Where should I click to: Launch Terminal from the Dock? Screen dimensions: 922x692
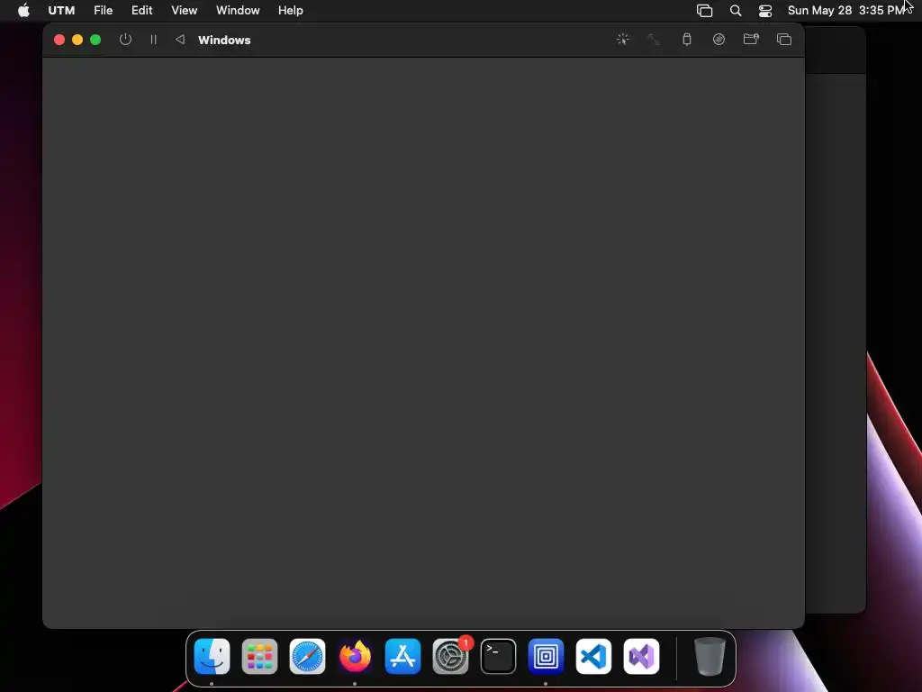[498, 656]
